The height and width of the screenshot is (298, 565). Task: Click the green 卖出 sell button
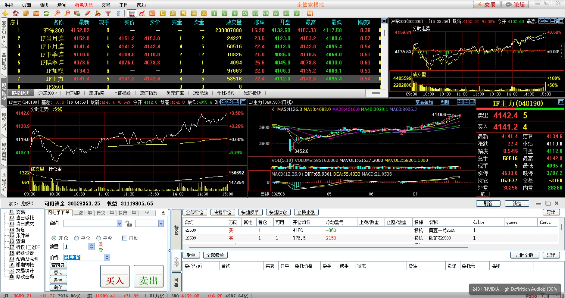tap(149, 276)
